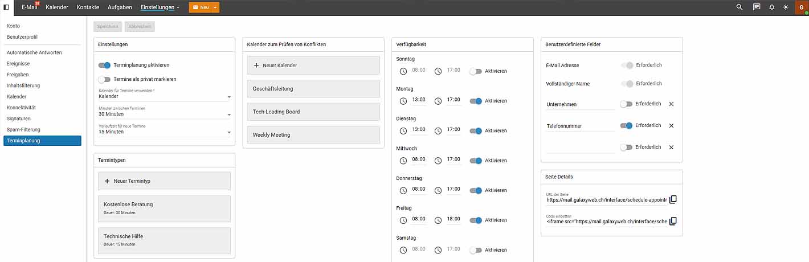Select Signaturen in the settings sidebar
Image resolution: width=809 pixels, height=262 pixels.
tap(20, 118)
